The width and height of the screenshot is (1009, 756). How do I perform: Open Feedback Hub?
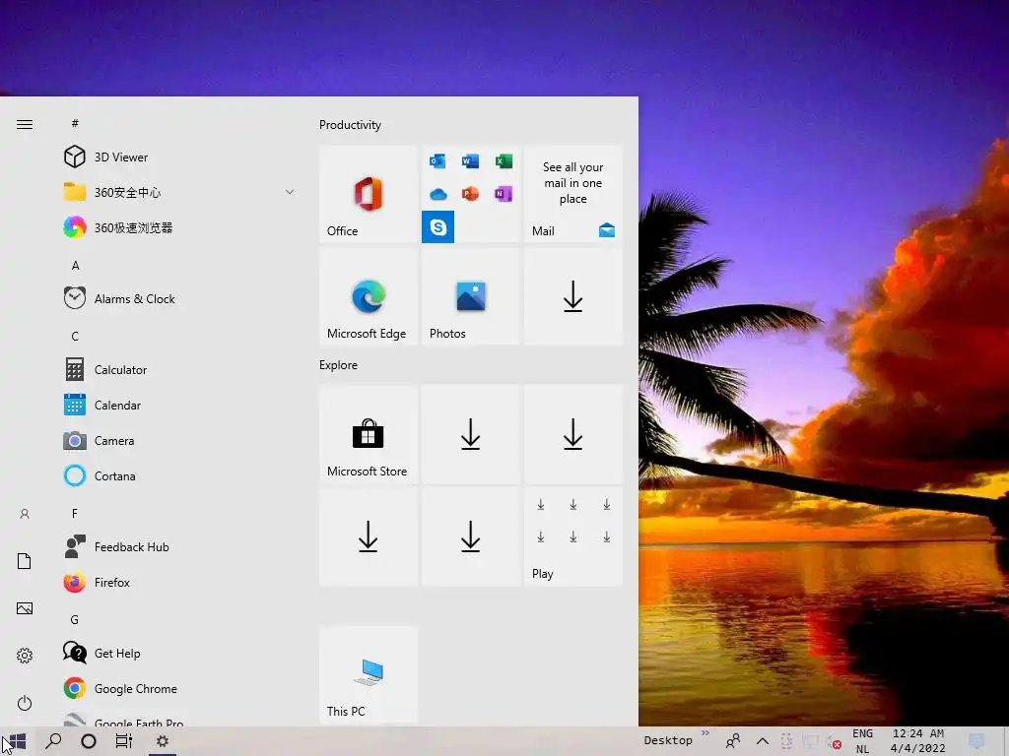(x=177, y=547)
